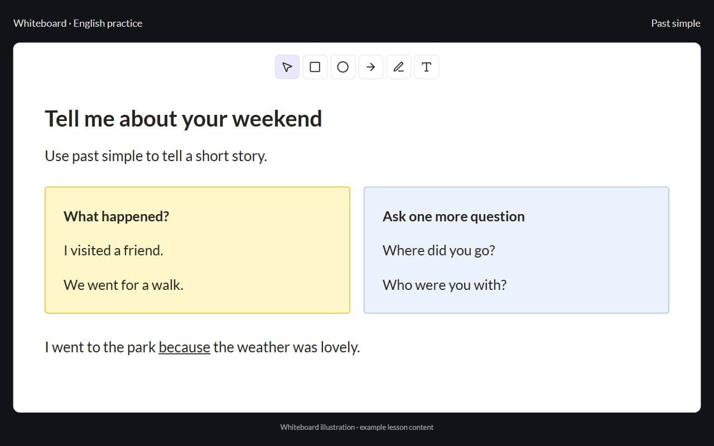714x446 pixels.
Task: Select the pointer selection tool
Action: [287, 67]
